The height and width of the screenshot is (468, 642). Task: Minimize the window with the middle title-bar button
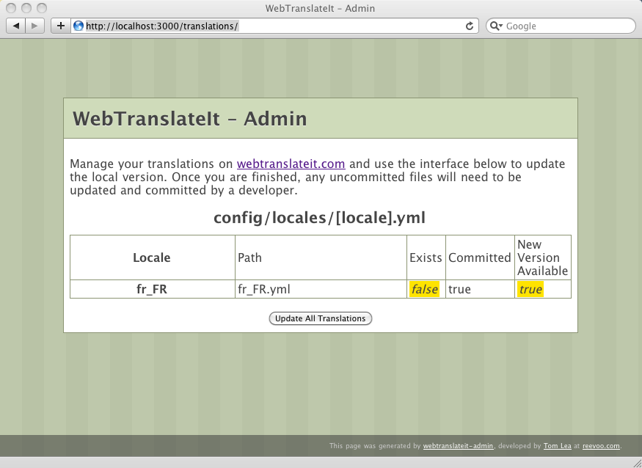pos(26,8)
